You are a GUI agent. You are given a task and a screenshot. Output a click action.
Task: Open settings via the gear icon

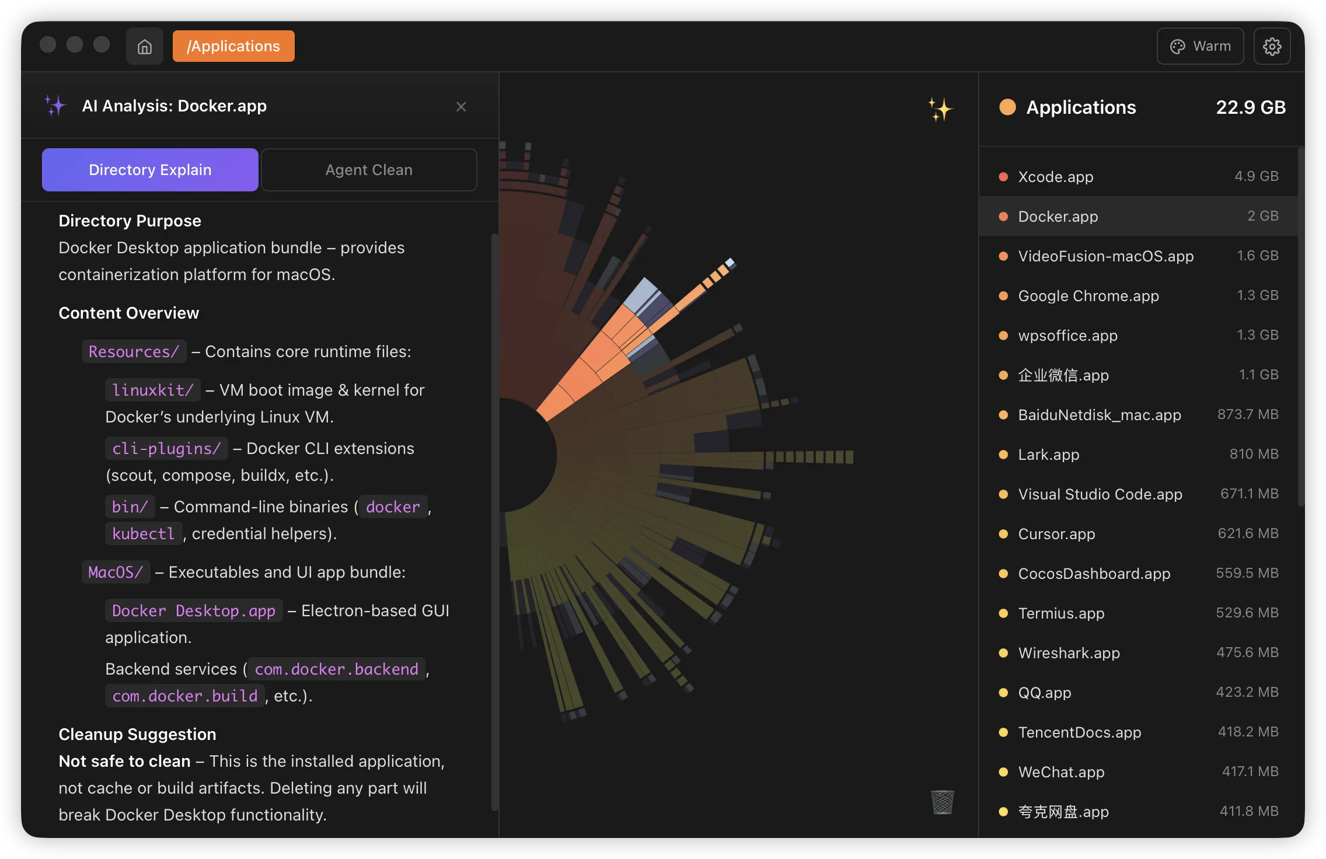click(x=1272, y=46)
